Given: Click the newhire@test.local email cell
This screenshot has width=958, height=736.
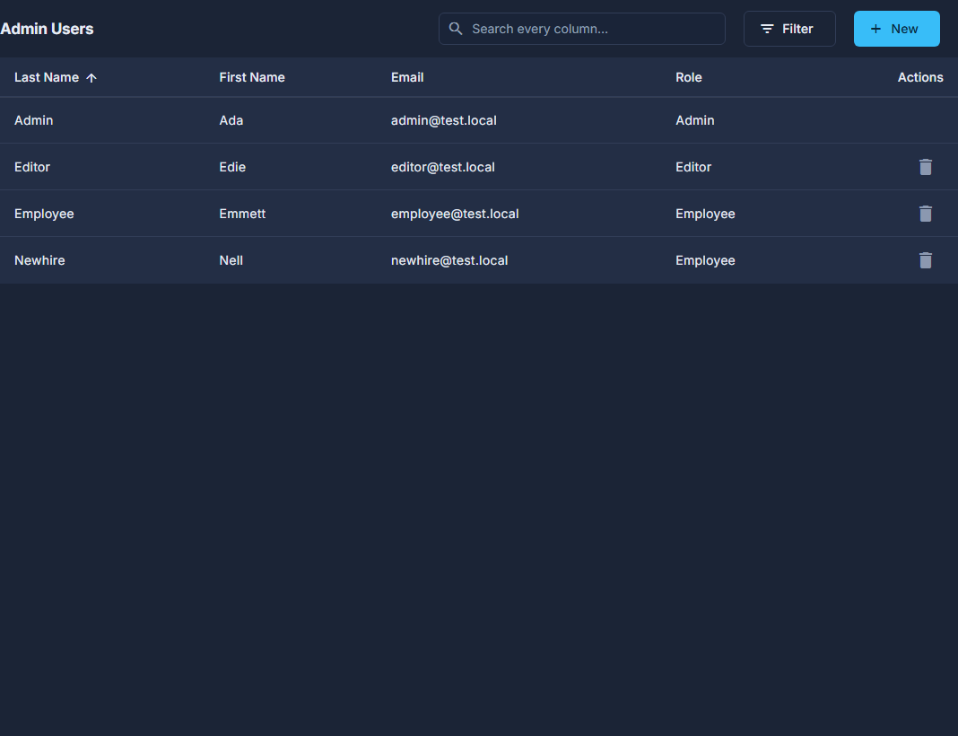Looking at the screenshot, I should coord(449,260).
